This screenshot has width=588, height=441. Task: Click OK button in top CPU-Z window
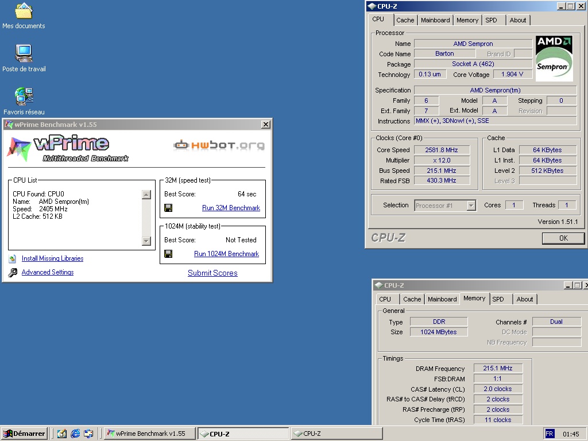[563, 238]
